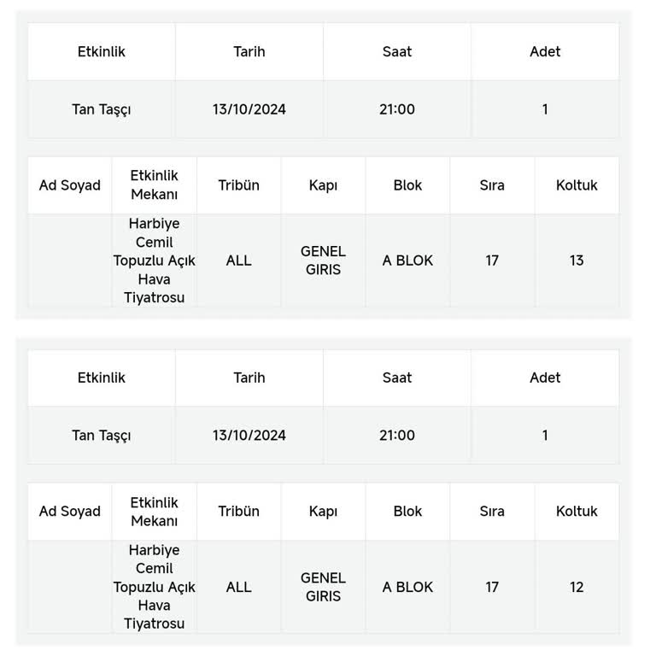Click the Adet header in the second ticket
656x656 pixels.
[545, 378]
